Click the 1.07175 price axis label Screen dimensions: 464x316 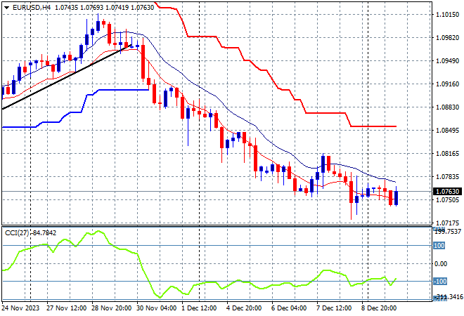point(447,223)
